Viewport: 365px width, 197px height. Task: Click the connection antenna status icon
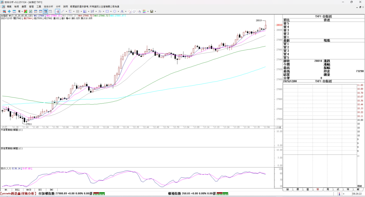pyautogui.click(x=340, y=194)
